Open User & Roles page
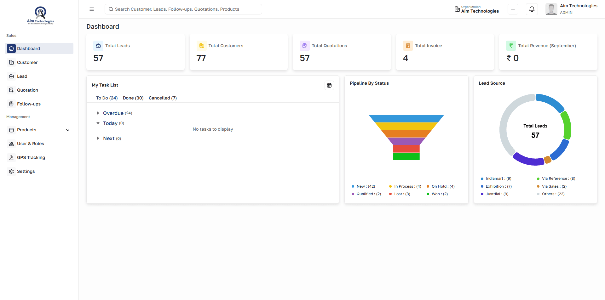 [39, 144]
